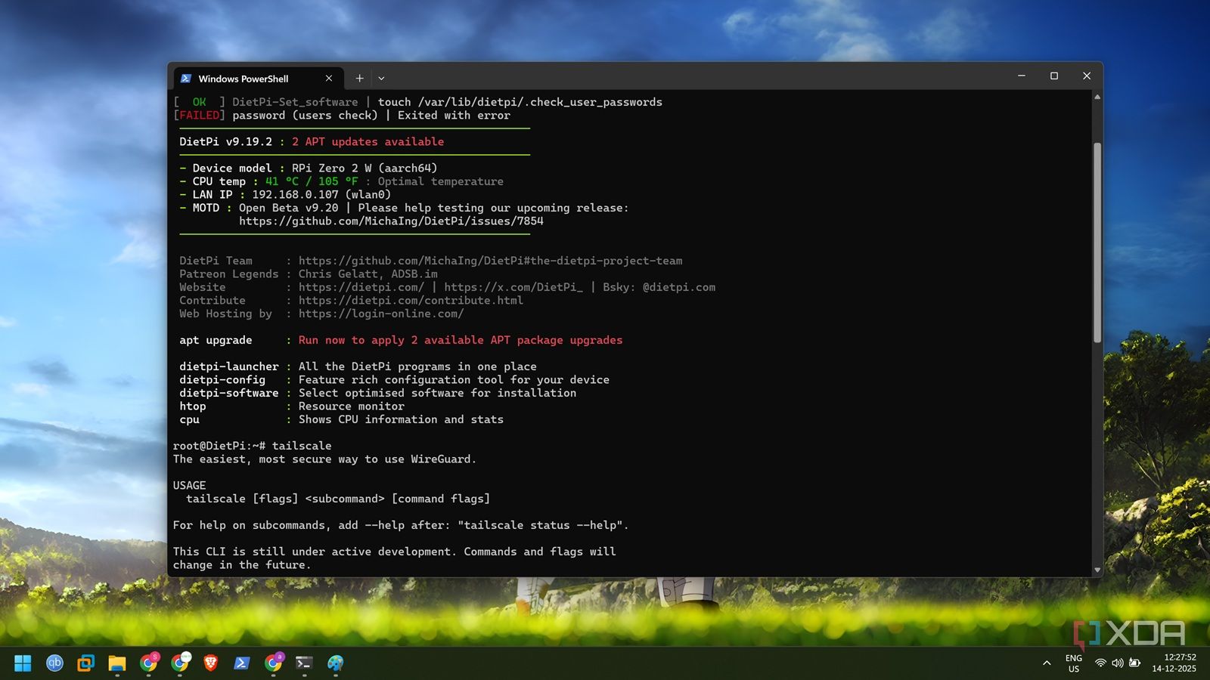Open Paint from the taskbar
This screenshot has height=680, width=1210.
point(336,663)
